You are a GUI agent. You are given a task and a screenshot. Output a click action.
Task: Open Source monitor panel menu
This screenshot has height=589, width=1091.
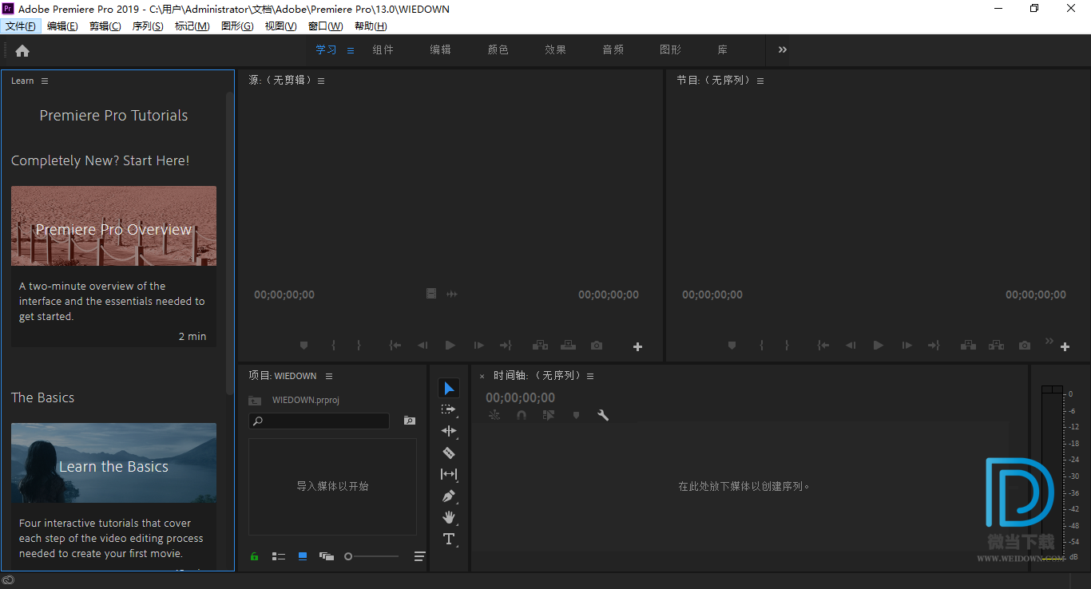click(321, 81)
